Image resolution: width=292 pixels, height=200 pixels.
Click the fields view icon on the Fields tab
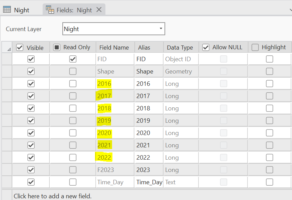pyautogui.click(x=50, y=10)
